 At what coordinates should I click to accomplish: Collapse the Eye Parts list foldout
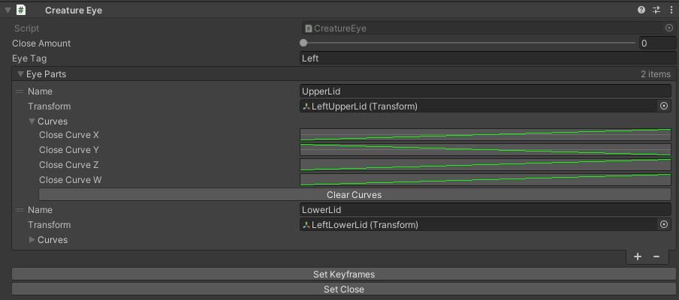(20, 74)
